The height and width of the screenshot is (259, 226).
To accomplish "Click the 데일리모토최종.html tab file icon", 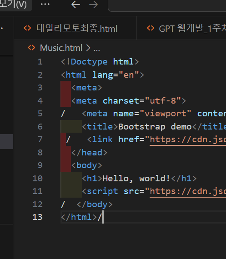I will pos(27,28).
